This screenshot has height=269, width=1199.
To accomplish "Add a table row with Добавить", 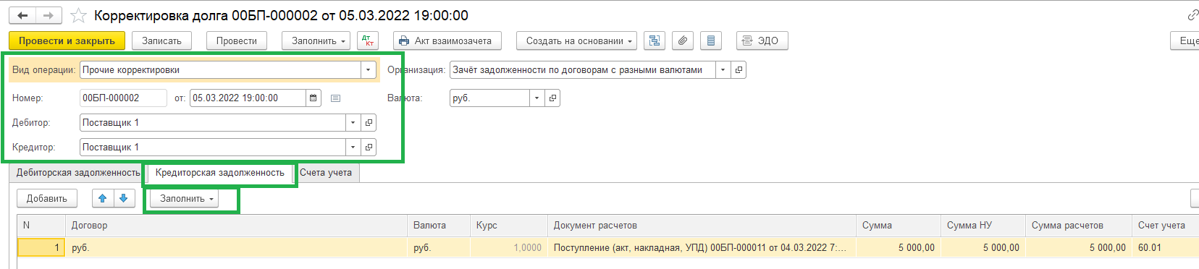I will 47,198.
